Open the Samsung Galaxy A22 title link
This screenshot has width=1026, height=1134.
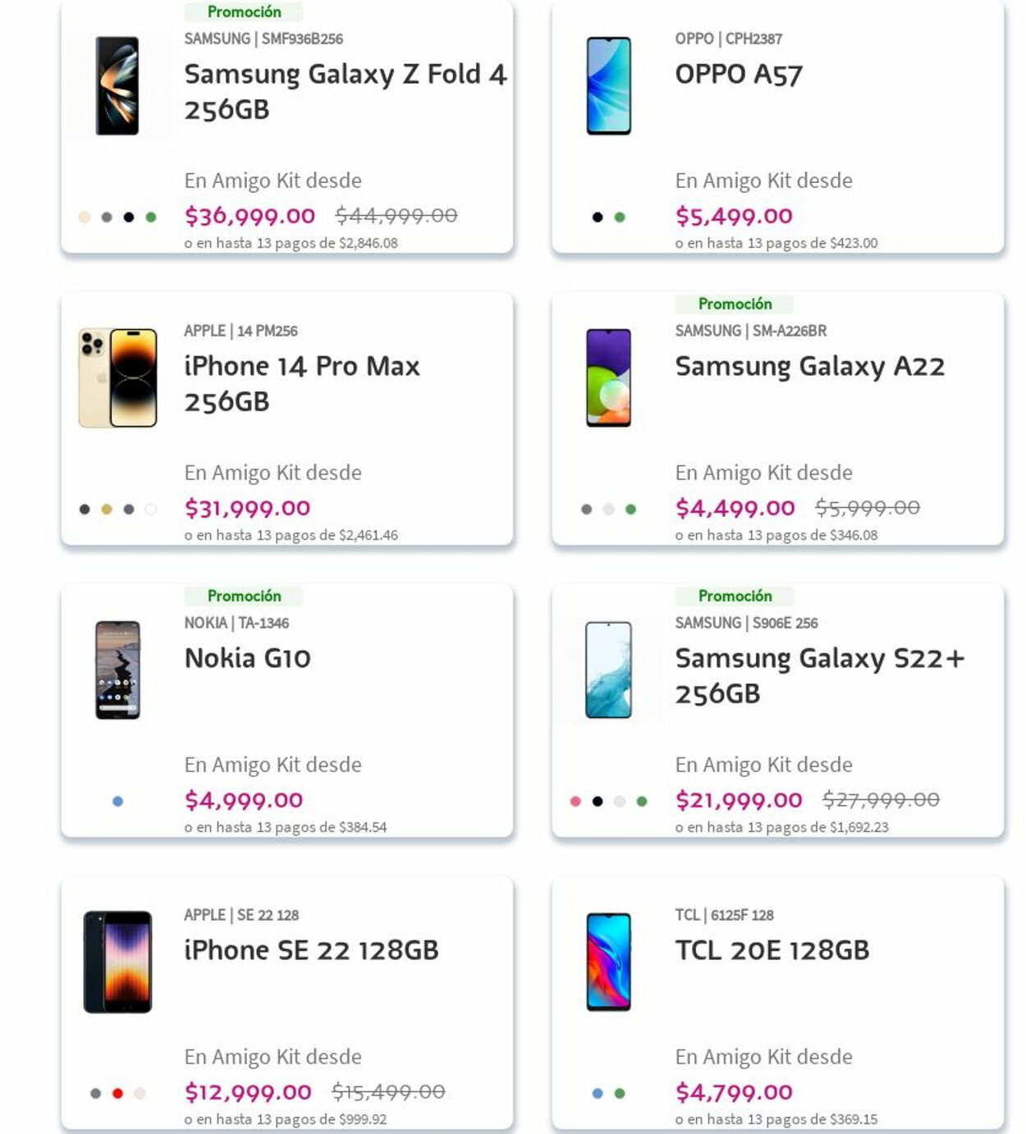[809, 366]
